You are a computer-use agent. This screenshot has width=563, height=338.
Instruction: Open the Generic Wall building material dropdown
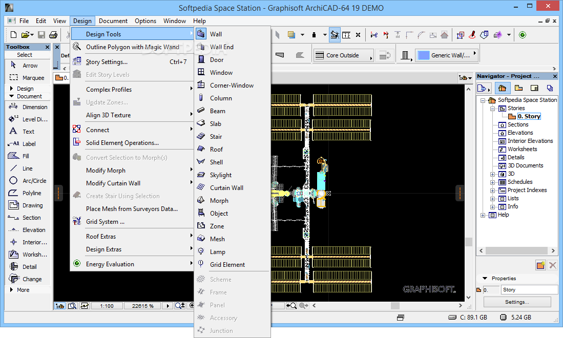(447, 55)
